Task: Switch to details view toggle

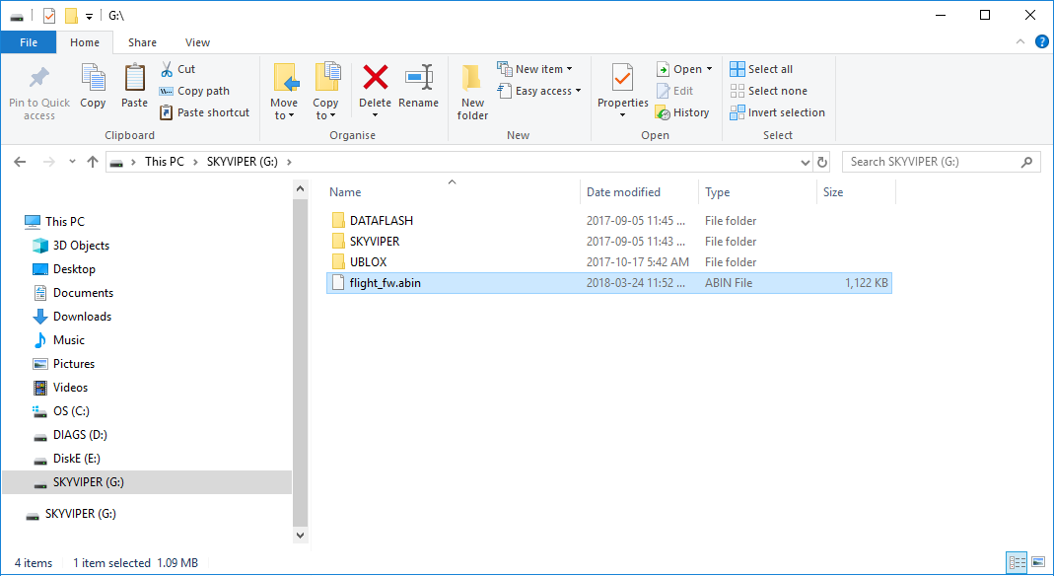Action: coord(1017,562)
